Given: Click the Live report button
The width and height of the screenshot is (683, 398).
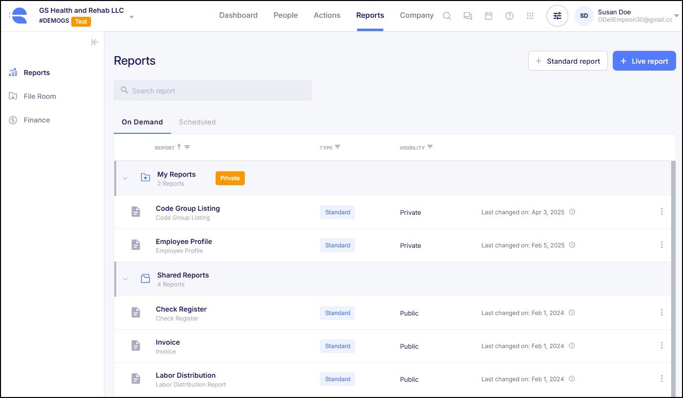Looking at the screenshot, I should point(644,61).
